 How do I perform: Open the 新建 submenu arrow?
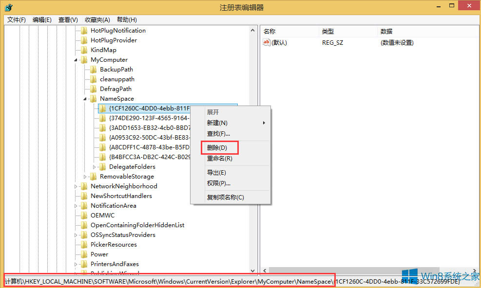click(264, 123)
